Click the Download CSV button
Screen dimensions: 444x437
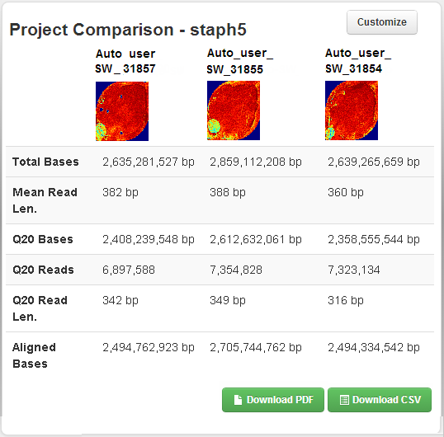(380, 400)
